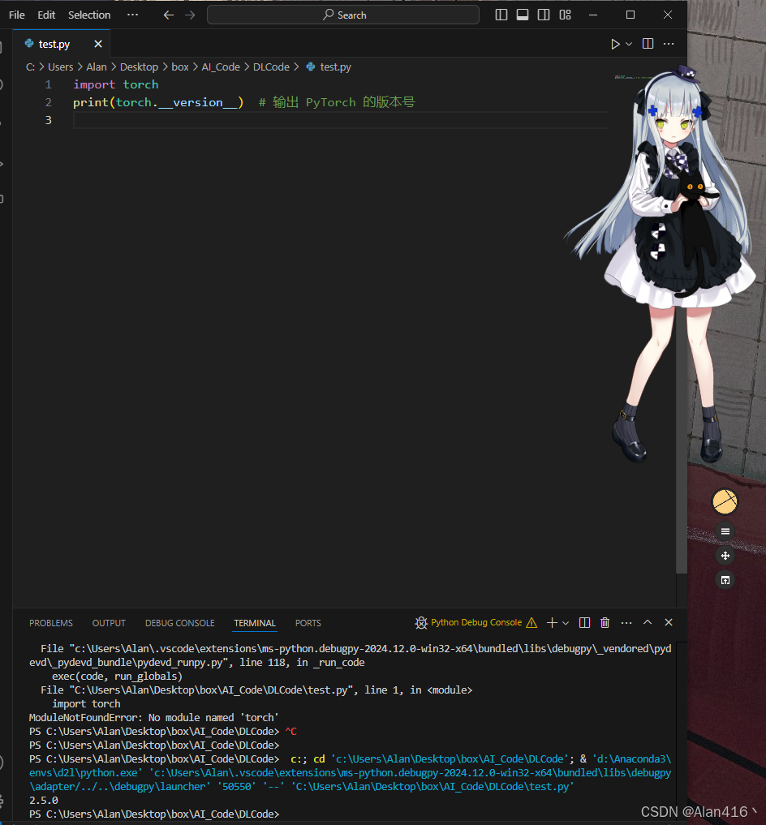
Task: Click line number 1 in gutter
Action: (x=49, y=84)
